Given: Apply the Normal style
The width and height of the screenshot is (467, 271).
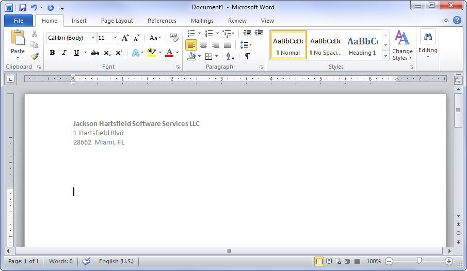Looking at the screenshot, I should click(288, 45).
